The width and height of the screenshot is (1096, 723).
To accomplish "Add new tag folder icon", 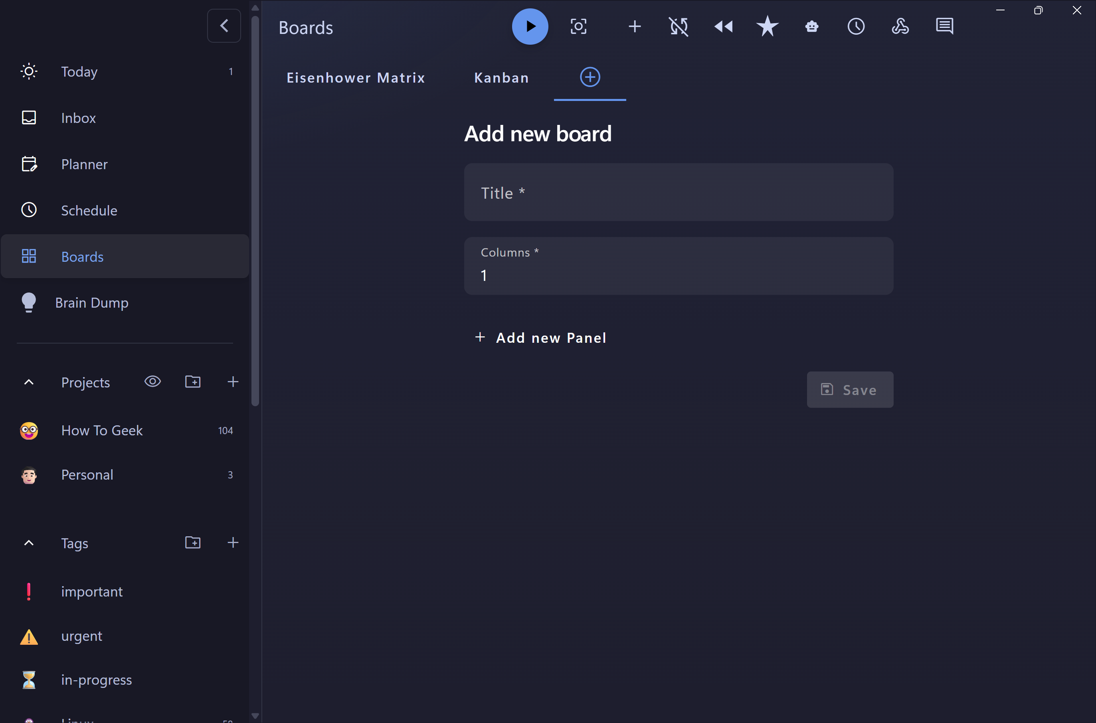I will coord(193,543).
